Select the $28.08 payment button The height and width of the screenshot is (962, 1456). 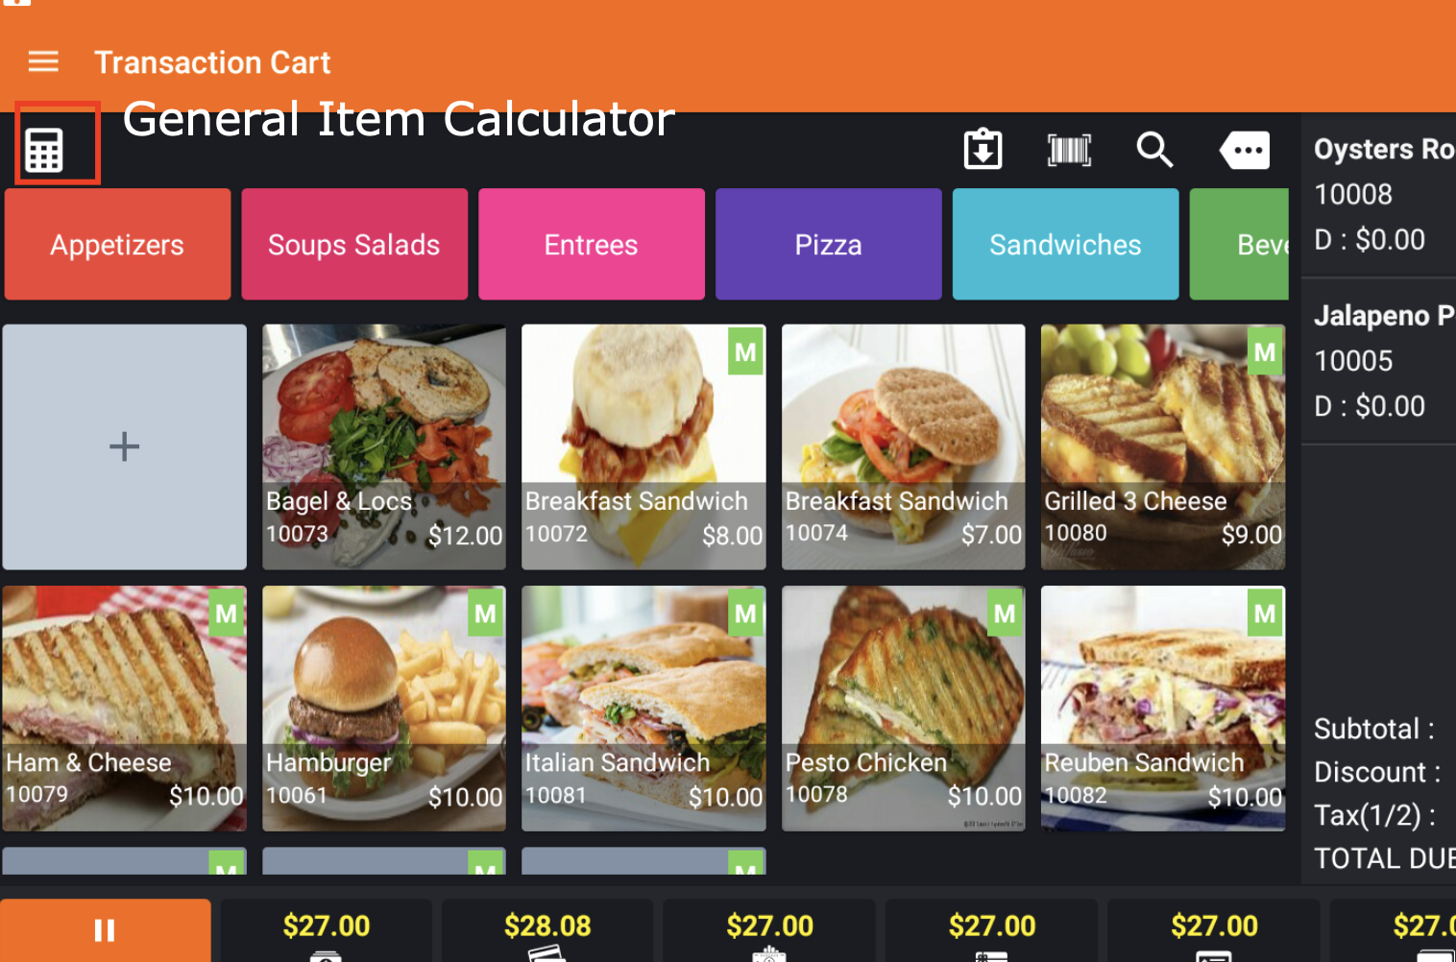point(547,930)
